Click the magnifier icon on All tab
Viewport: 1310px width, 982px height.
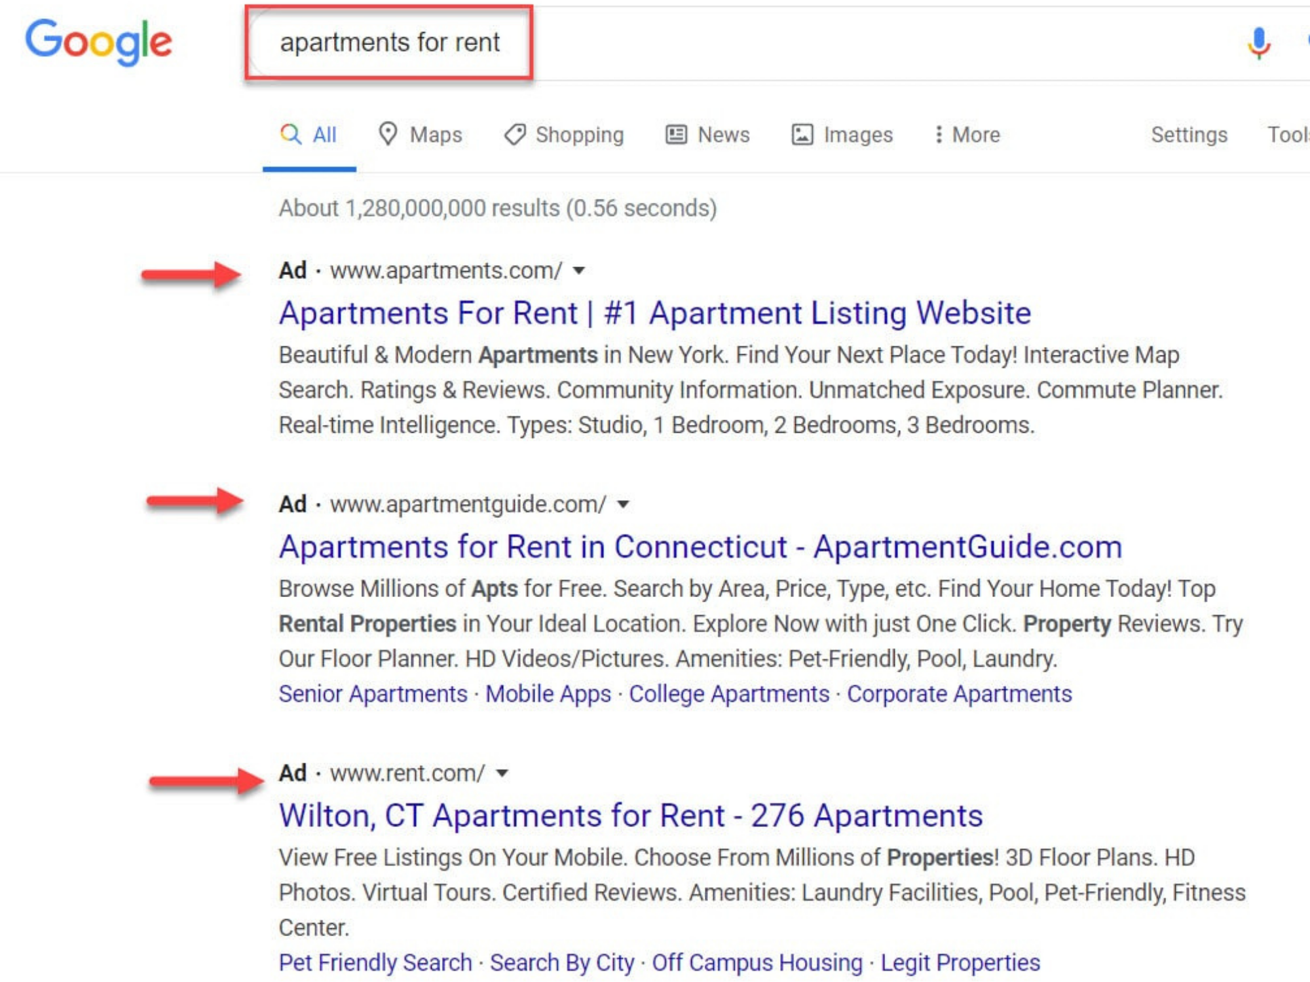[x=290, y=134]
